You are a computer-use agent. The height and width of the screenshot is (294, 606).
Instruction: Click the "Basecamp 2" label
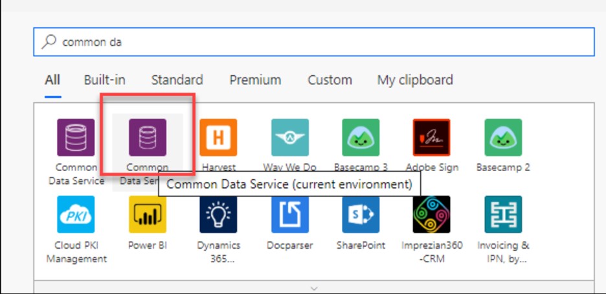(x=503, y=167)
